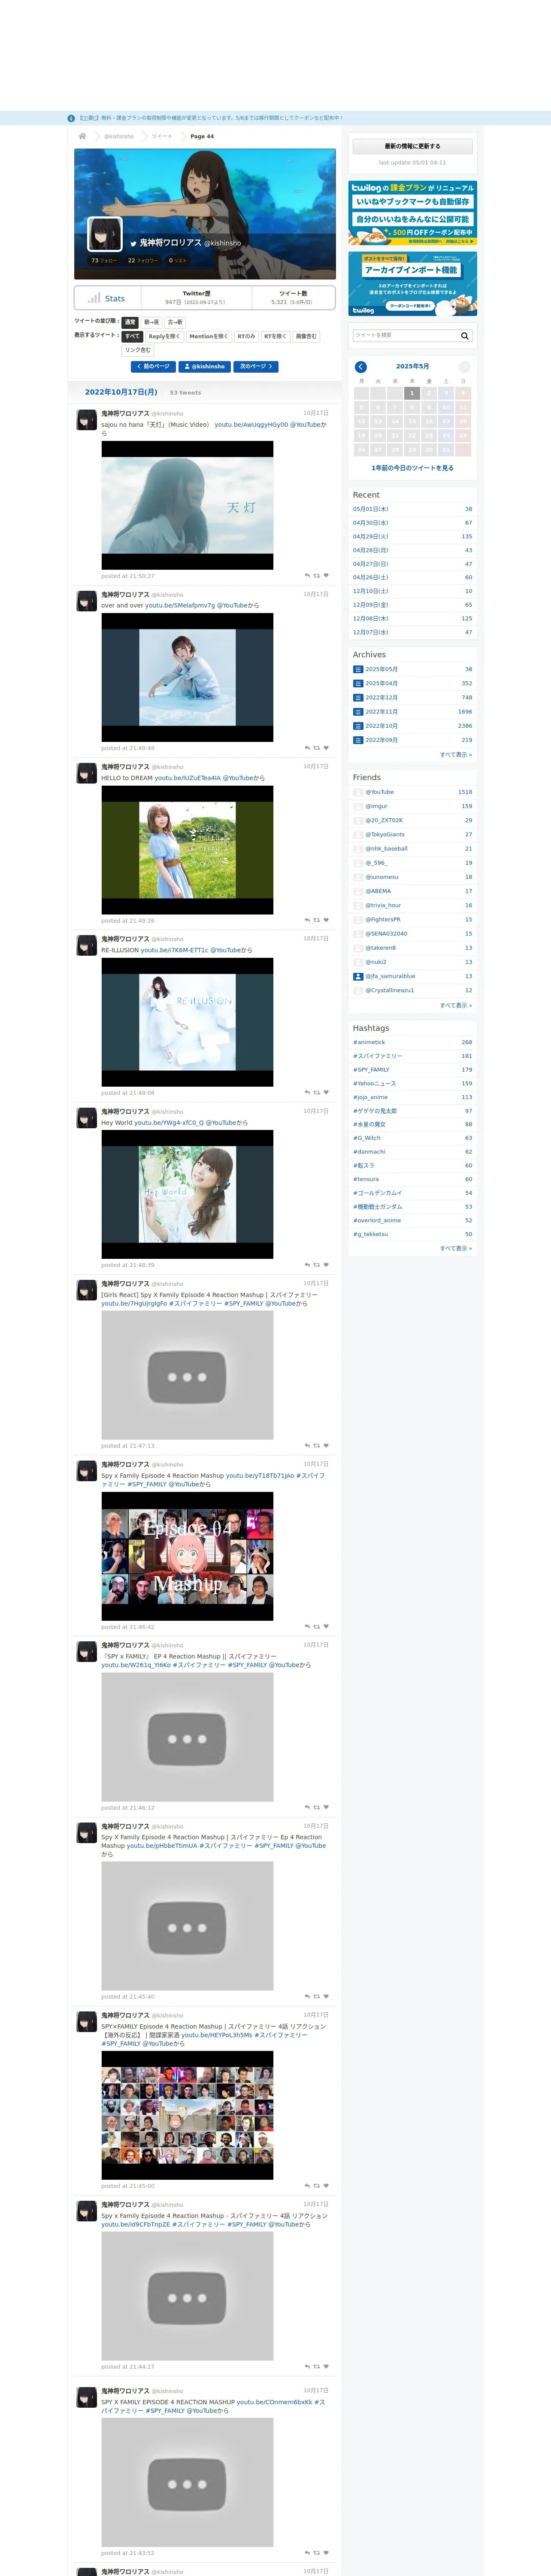Open the RE:ILLUSION video thumbnail
Image resolution: width=551 pixels, height=2576 pixels.
[x=187, y=1022]
